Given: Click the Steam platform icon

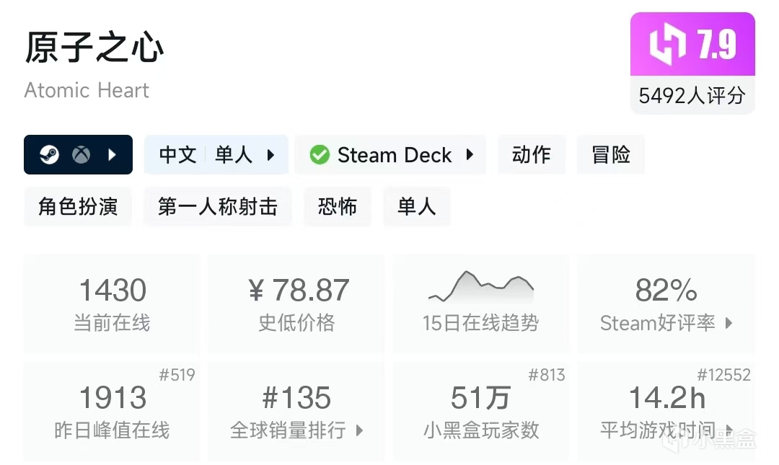Looking at the screenshot, I should (x=49, y=155).
